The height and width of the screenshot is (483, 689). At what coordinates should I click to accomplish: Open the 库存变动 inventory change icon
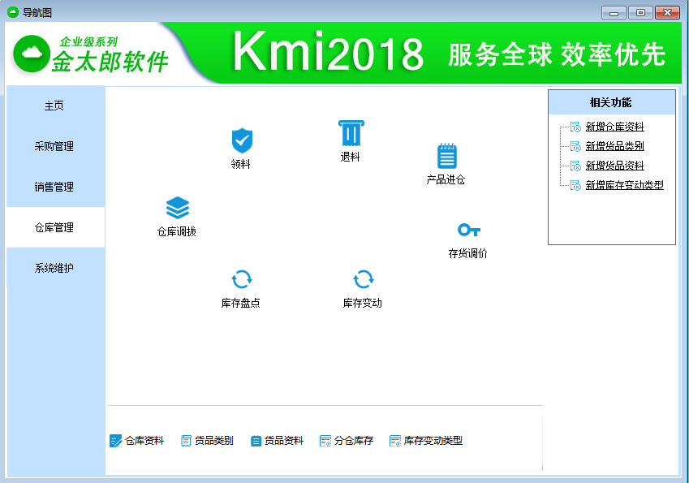coord(364,284)
